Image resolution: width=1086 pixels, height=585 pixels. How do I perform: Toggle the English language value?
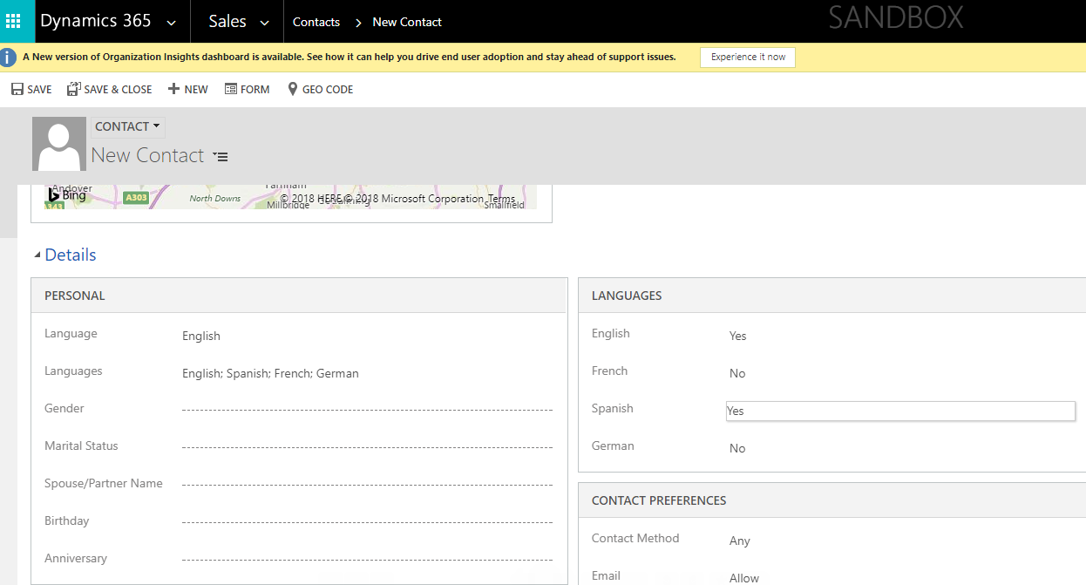click(x=737, y=336)
